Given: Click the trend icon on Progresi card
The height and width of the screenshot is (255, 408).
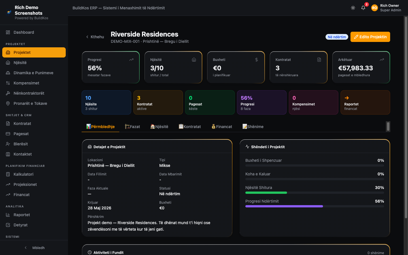Looking at the screenshot, I should coord(131,60).
